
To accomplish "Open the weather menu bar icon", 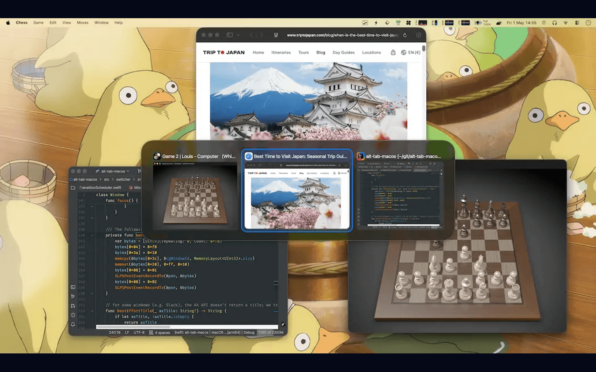I will click(x=499, y=23).
